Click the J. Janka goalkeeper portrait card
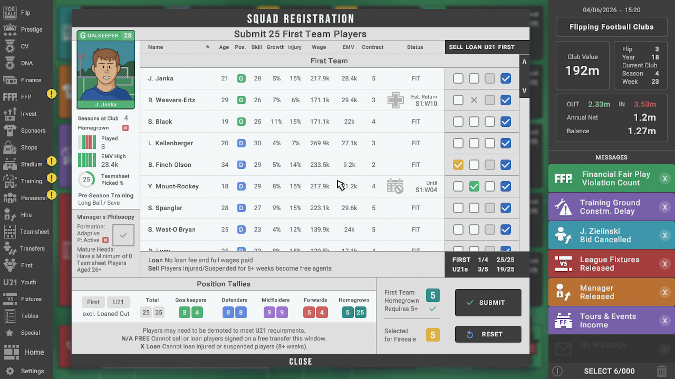Image resolution: width=675 pixels, height=379 pixels. 106,70
